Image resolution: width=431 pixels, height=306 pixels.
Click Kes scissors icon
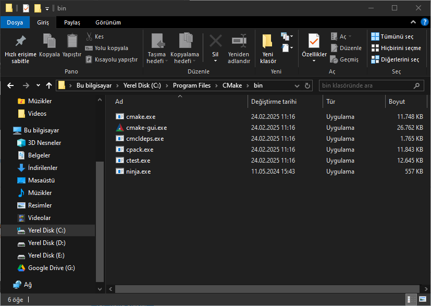coord(89,36)
